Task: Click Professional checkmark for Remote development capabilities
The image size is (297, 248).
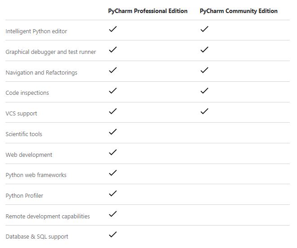Action: [x=113, y=214]
